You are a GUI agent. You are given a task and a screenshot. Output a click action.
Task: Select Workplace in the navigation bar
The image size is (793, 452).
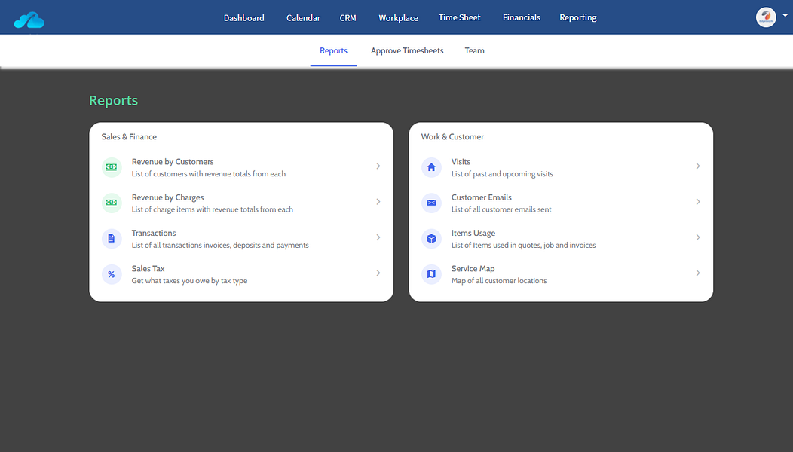coord(399,17)
